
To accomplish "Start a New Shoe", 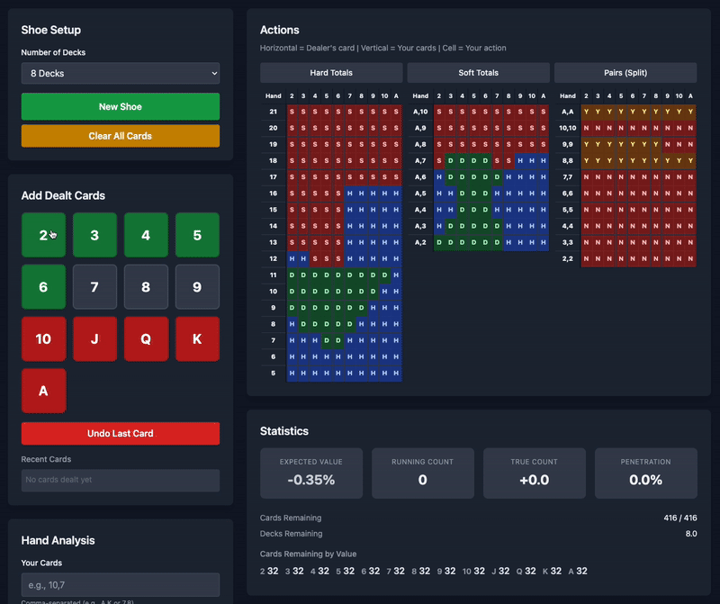I will (120, 106).
